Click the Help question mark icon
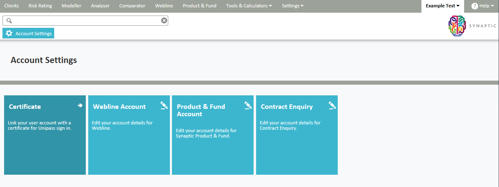The width and height of the screenshot is (499, 187). pos(475,6)
